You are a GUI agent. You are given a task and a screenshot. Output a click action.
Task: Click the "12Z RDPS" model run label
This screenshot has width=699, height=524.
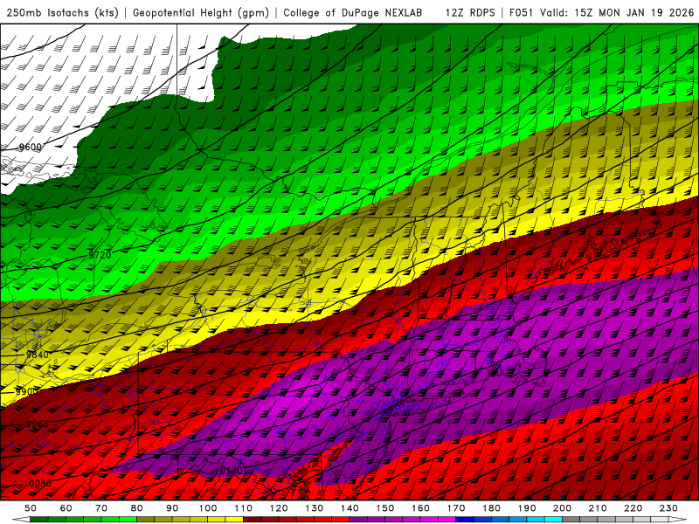click(470, 13)
